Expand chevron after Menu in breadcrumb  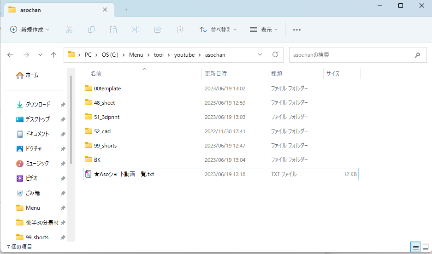point(148,55)
